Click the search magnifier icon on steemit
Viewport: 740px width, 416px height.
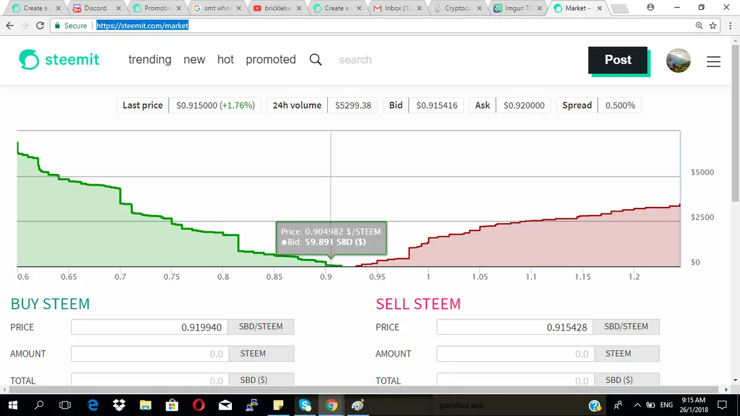(x=316, y=60)
